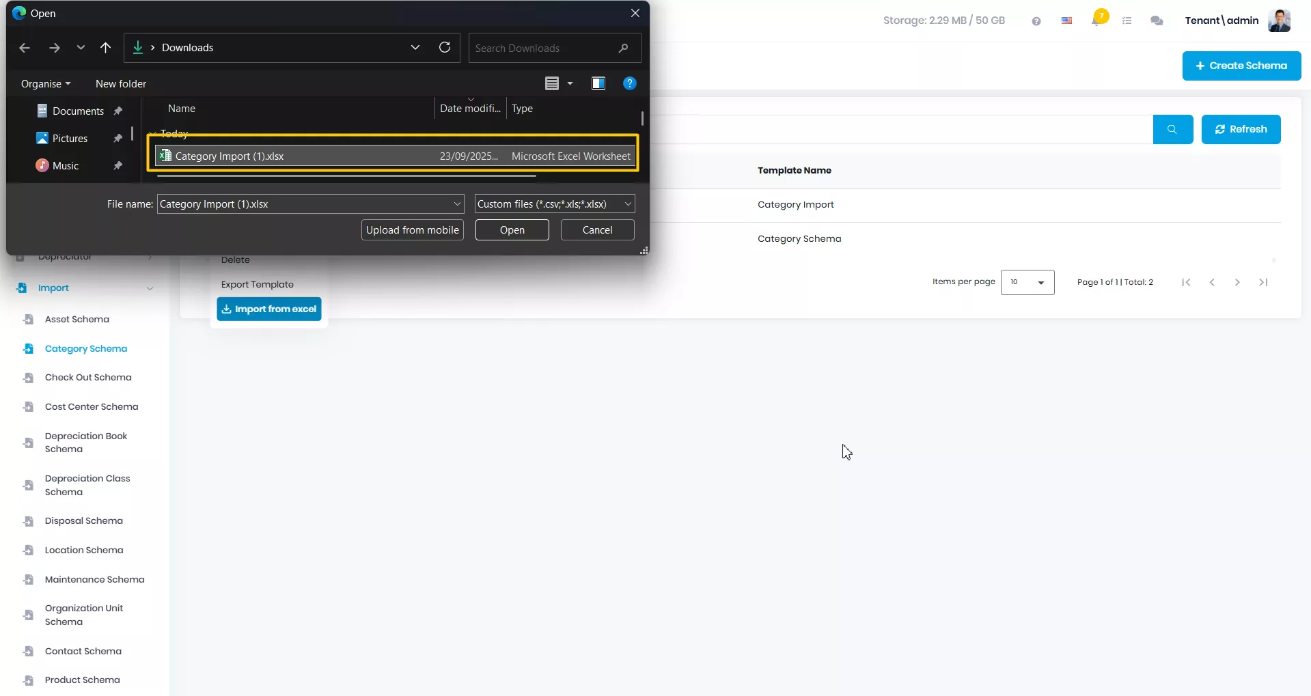Image resolution: width=1311 pixels, height=696 pixels.
Task: Open Music in the navigation pane
Action: click(x=66, y=166)
